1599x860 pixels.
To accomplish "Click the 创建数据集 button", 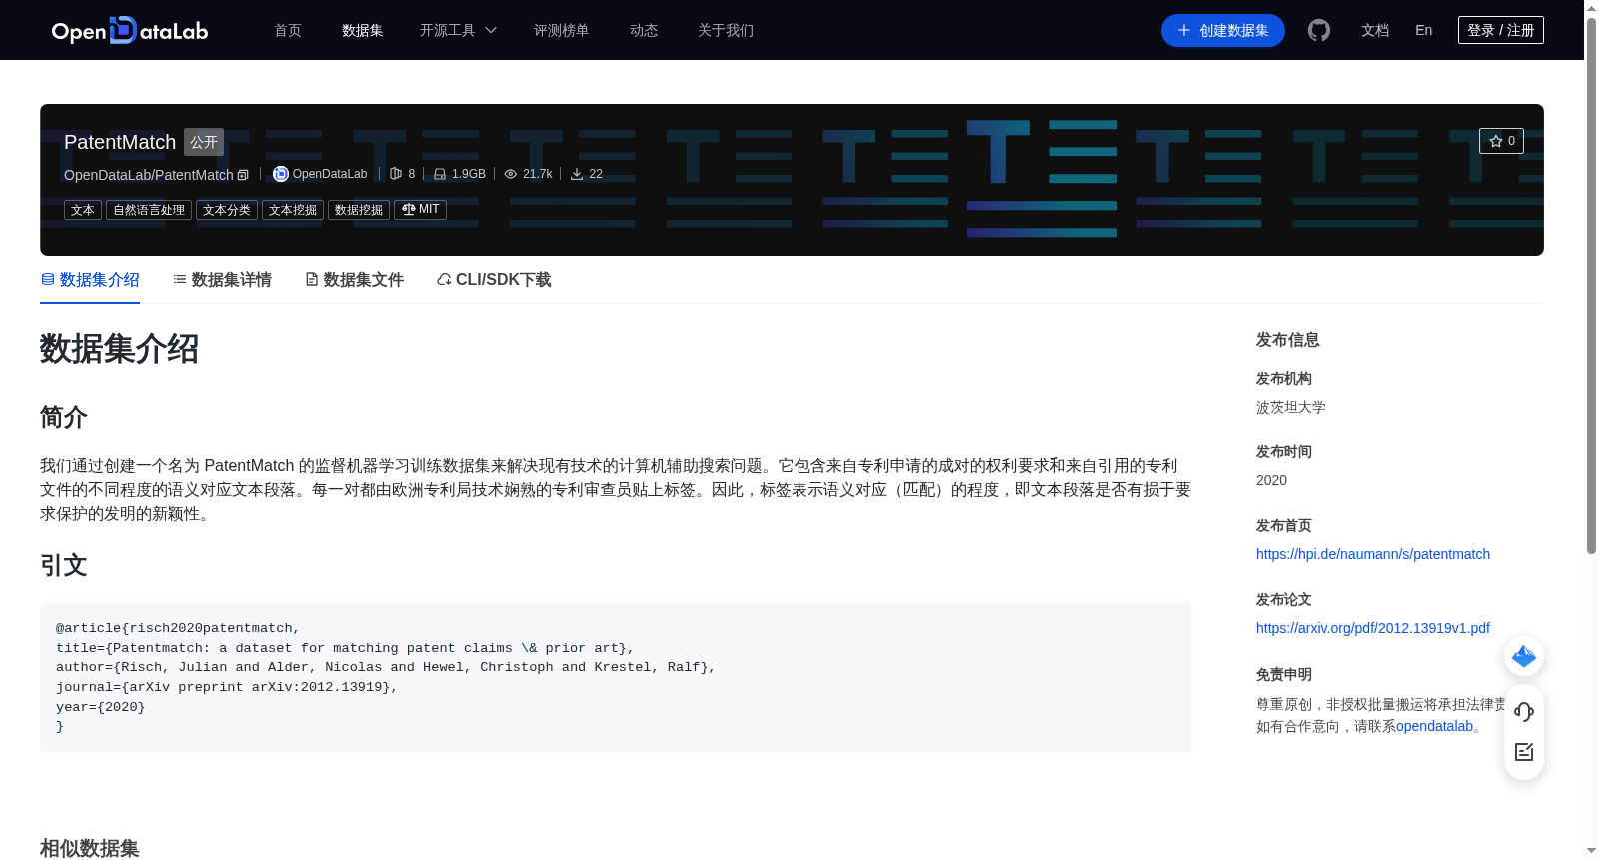I will 1223,30.
